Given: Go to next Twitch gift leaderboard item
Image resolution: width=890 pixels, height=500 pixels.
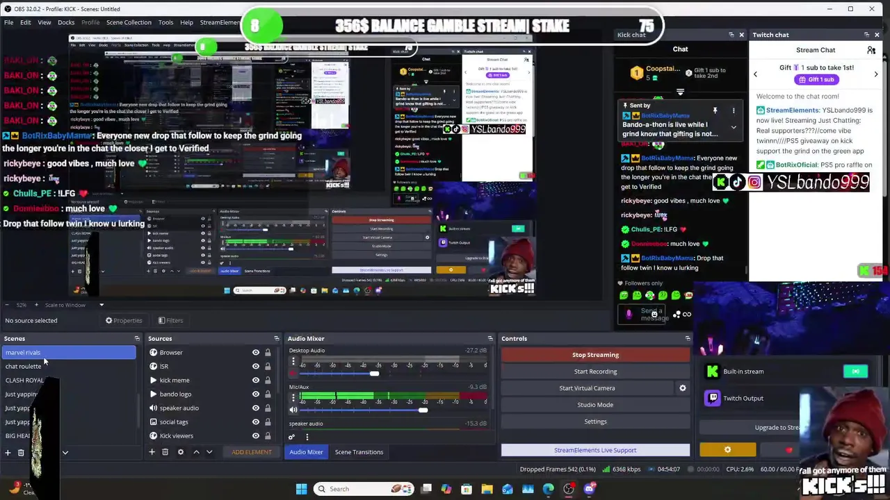Looking at the screenshot, I should click(x=875, y=74).
